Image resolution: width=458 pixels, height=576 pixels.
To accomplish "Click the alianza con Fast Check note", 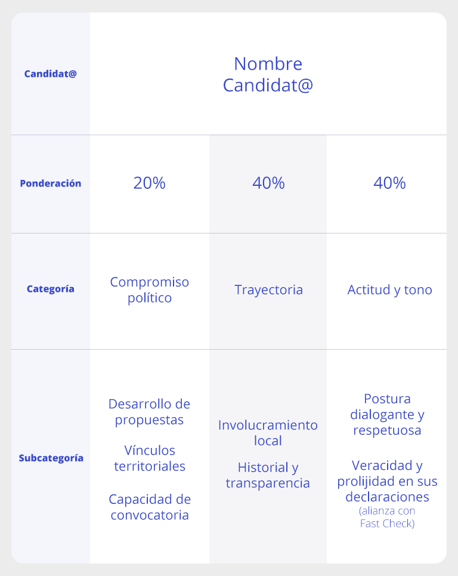I will (x=388, y=517).
